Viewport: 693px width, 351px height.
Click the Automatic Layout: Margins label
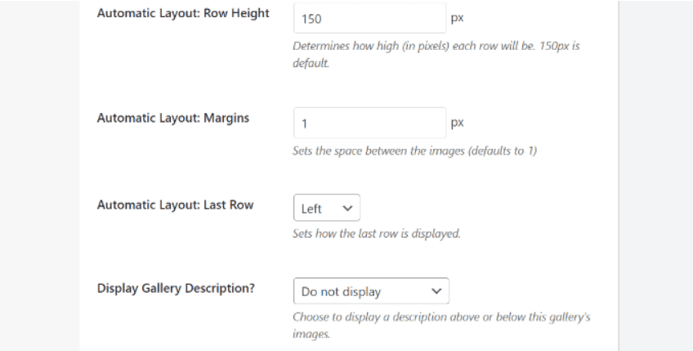tap(172, 118)
